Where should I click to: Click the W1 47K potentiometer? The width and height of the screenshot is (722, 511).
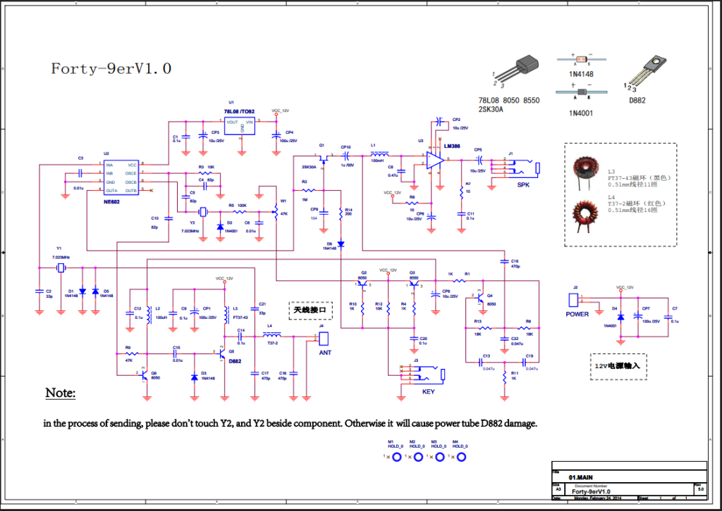276,212
